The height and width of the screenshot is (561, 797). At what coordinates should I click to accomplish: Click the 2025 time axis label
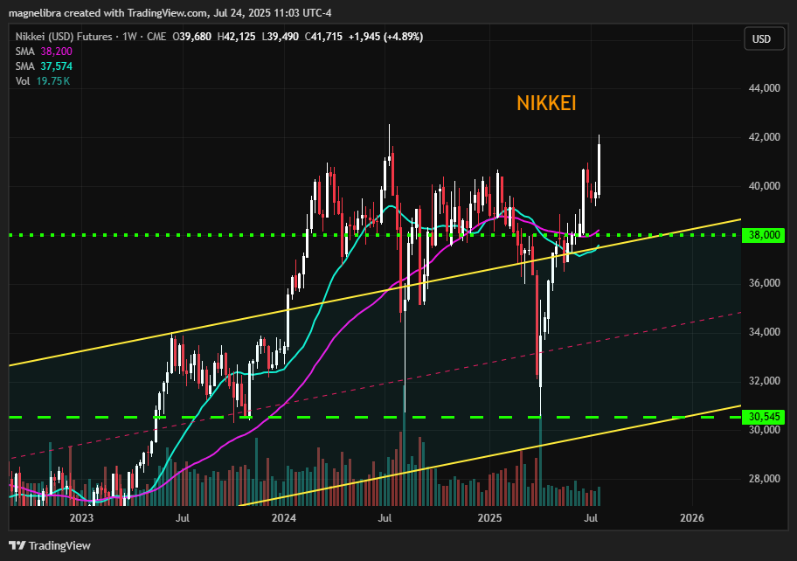pyautogui.click(x=489, y=518)
